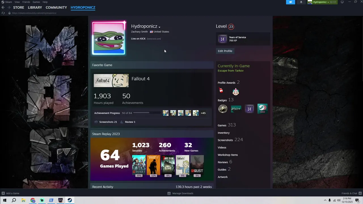Open the 14 years badge in Badges row
363x204 pixels.
[x=249, y=109]
